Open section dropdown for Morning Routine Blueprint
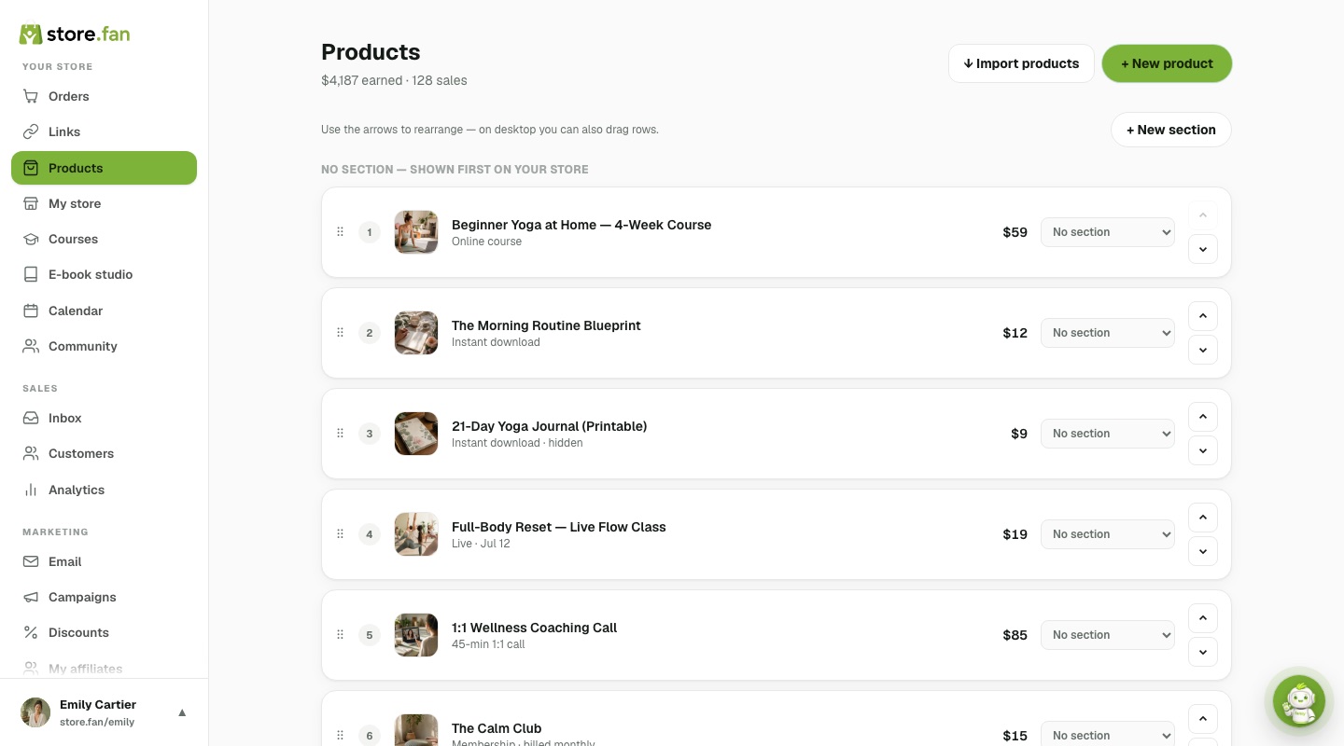 click(x=1108, y=333)
